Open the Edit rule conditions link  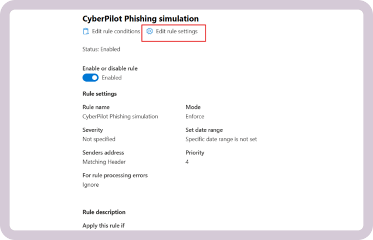(x=116, y=32)
